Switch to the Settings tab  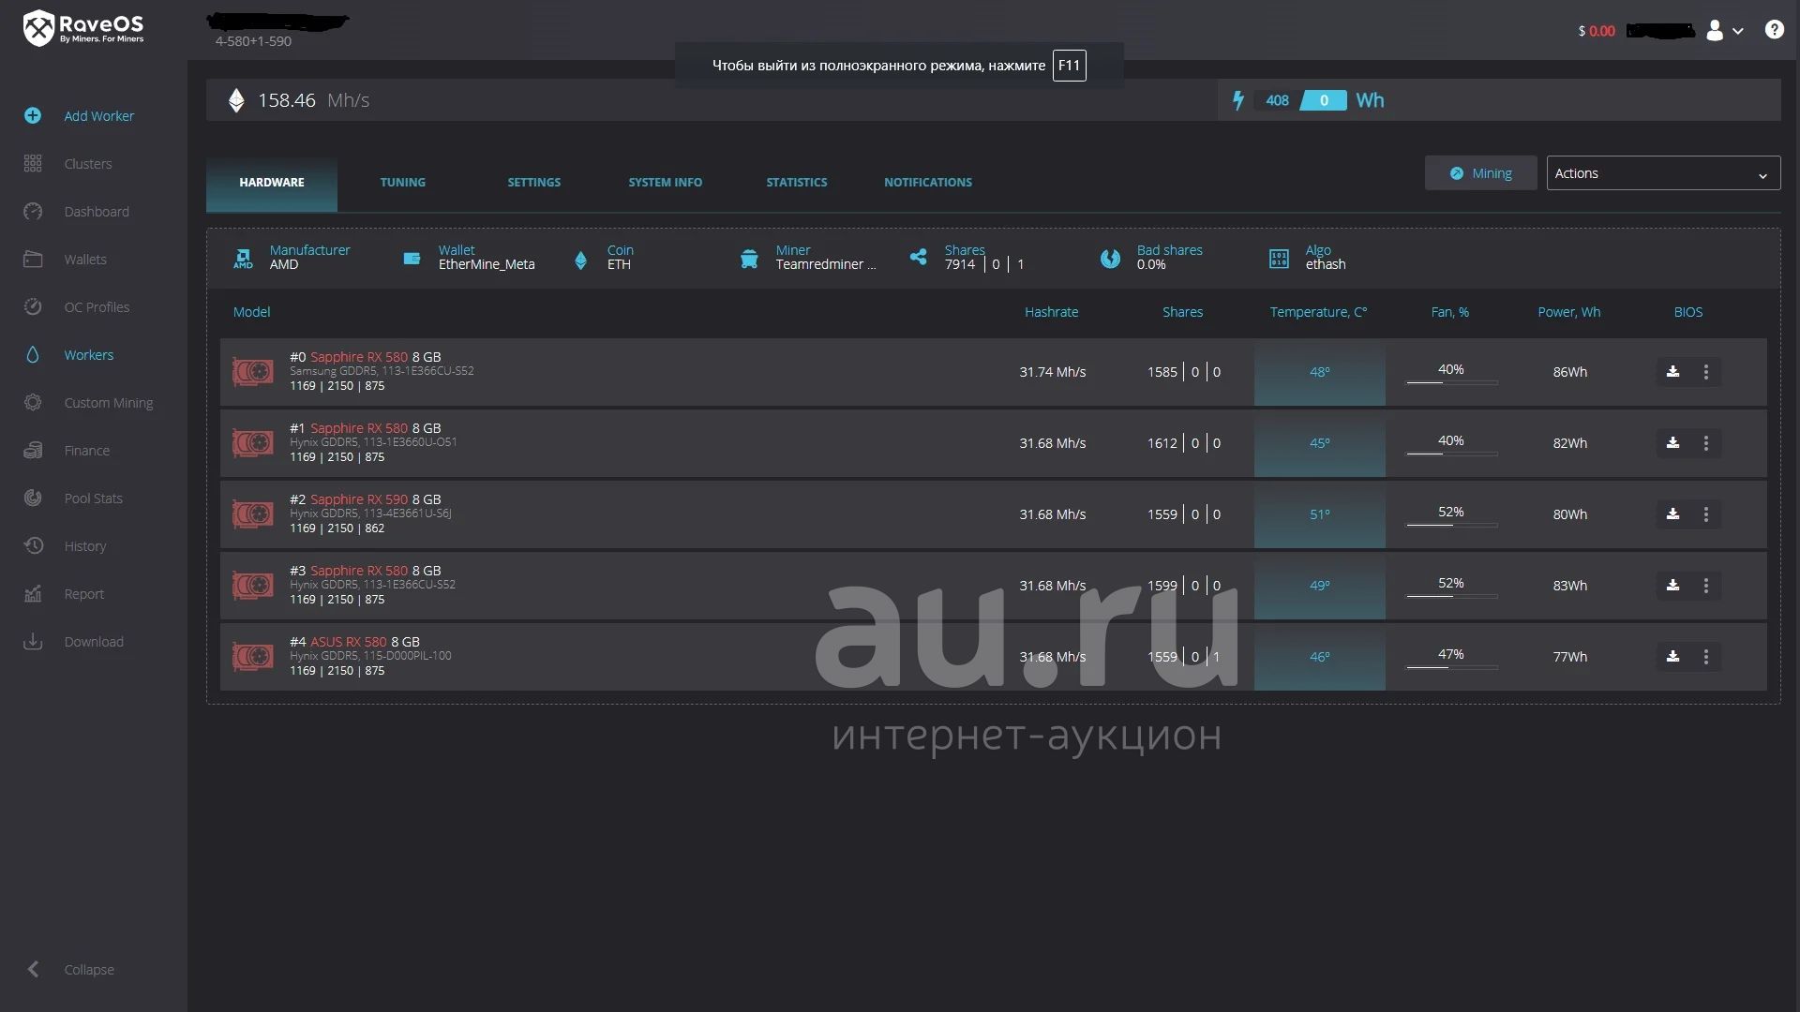pos(534,183)
